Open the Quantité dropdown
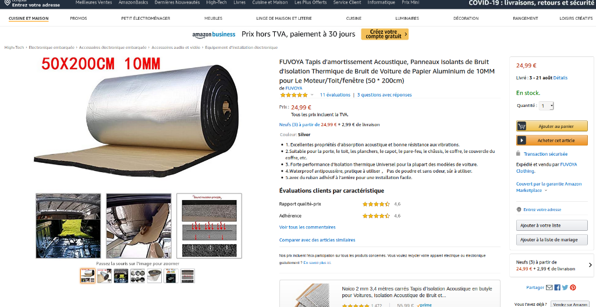This screenshot has height=307, width=596. [546, 106]
